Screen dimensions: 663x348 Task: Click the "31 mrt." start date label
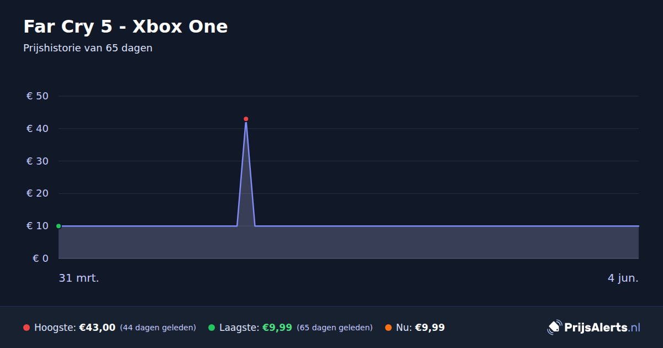pyautogui.click(x=79, y=278)
